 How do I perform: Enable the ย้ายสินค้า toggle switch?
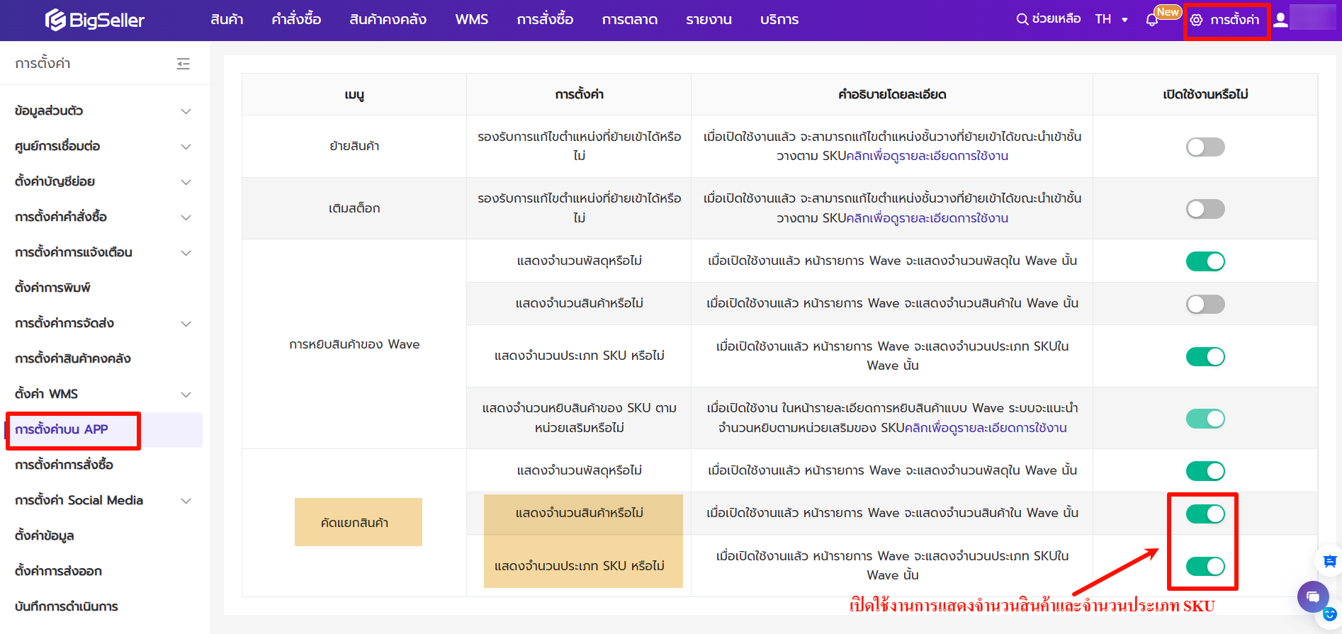pos(1205,147)
